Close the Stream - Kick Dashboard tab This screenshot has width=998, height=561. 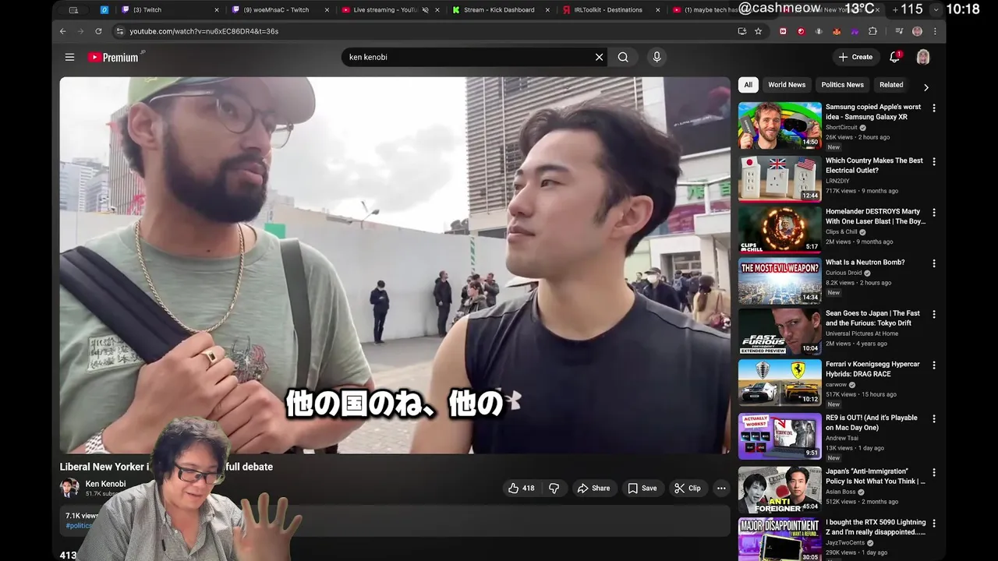pyautogui.click(x=548, y=10)
